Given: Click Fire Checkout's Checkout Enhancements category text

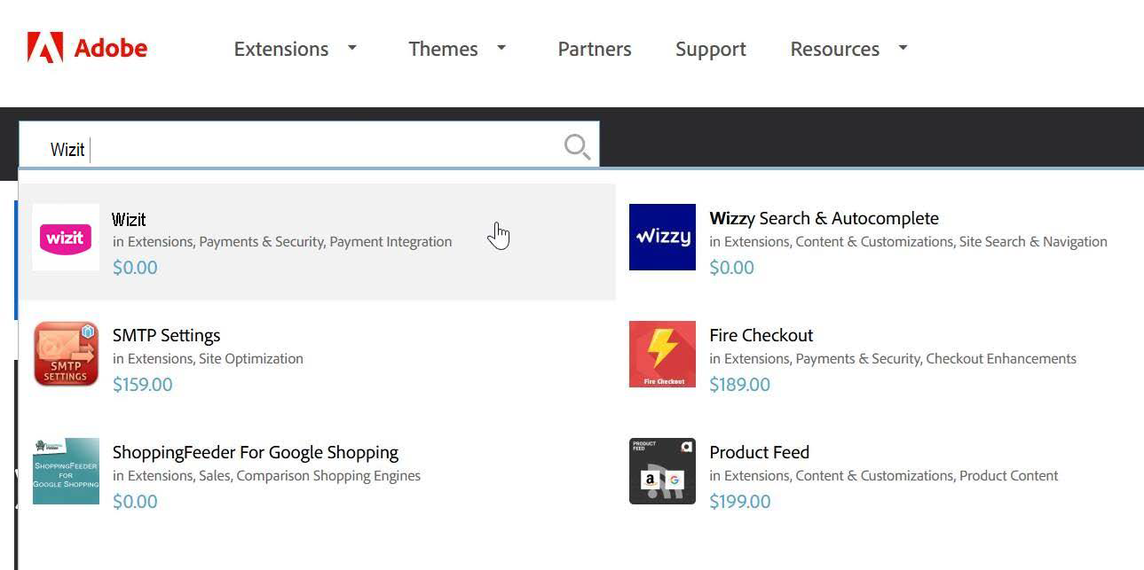Looking at the screenshot, I should pyautogui.click(x=1001, y=358).
